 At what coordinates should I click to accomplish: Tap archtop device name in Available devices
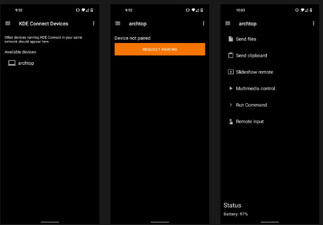(x=26, y=63)
